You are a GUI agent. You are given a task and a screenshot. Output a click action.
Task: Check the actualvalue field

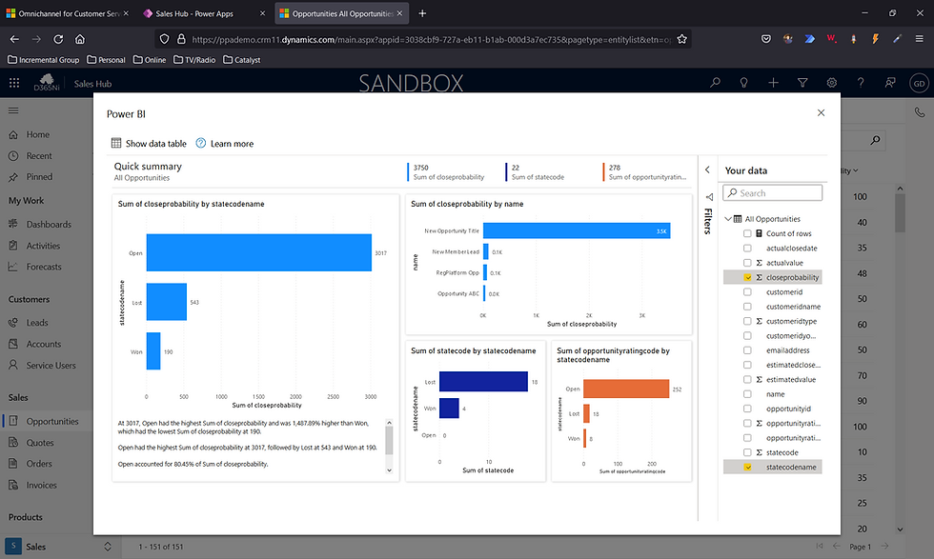(x=747, y=263)
